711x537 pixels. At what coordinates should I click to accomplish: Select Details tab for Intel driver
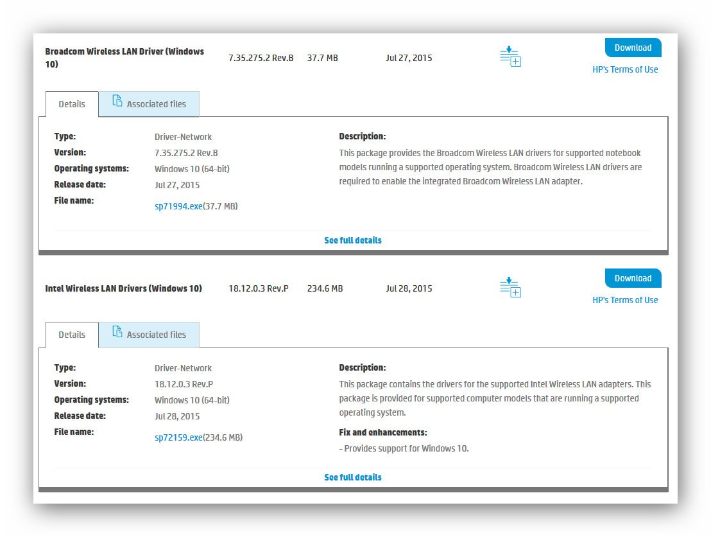pyautogui.click(x=72, y=335)
